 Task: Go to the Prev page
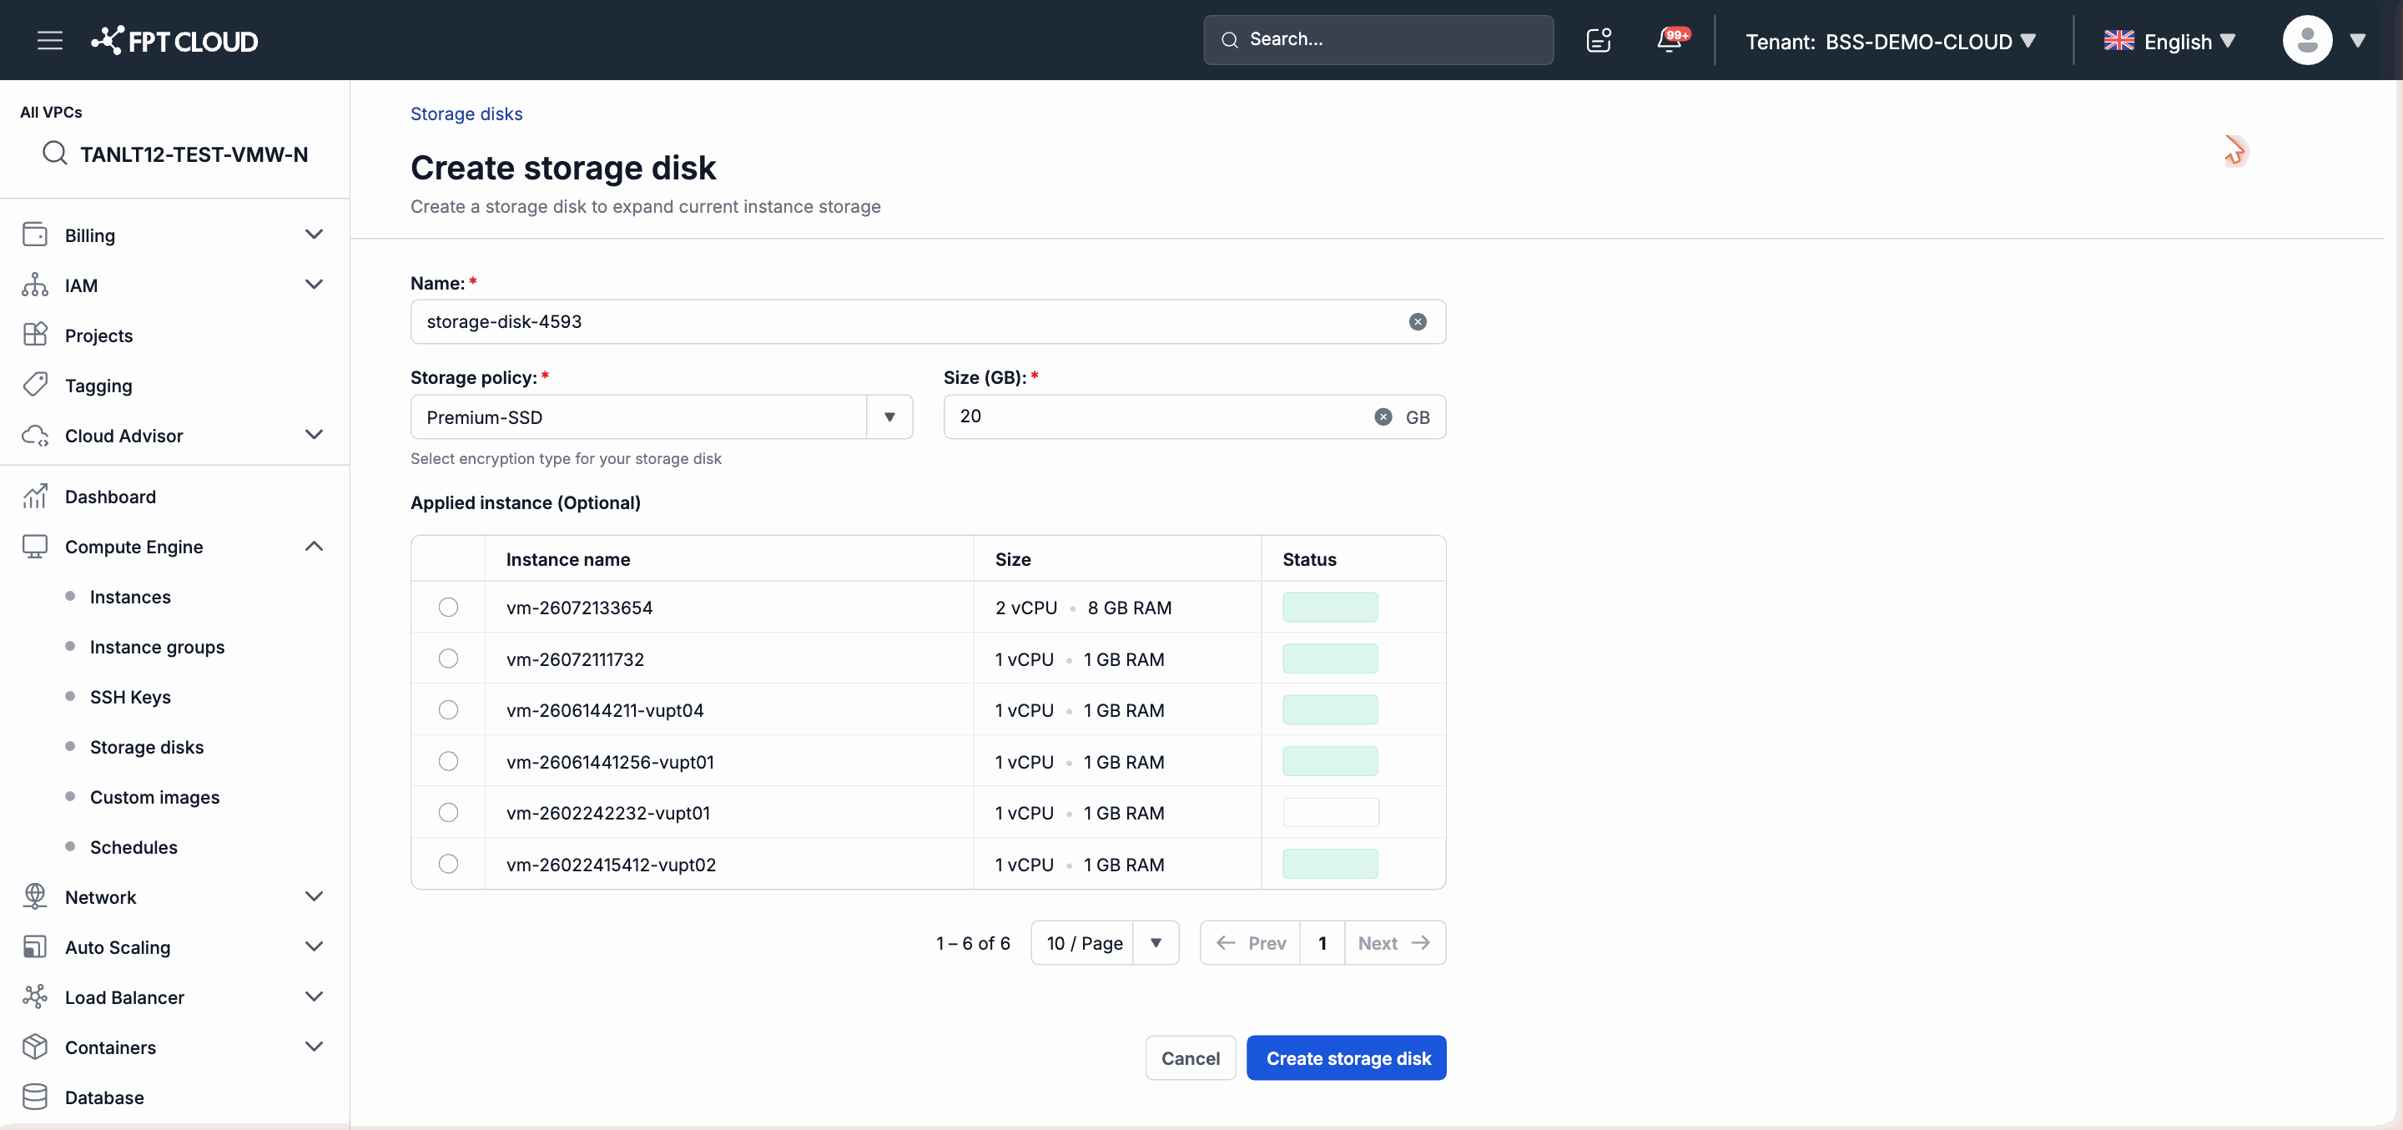(x=1250, y=942)
